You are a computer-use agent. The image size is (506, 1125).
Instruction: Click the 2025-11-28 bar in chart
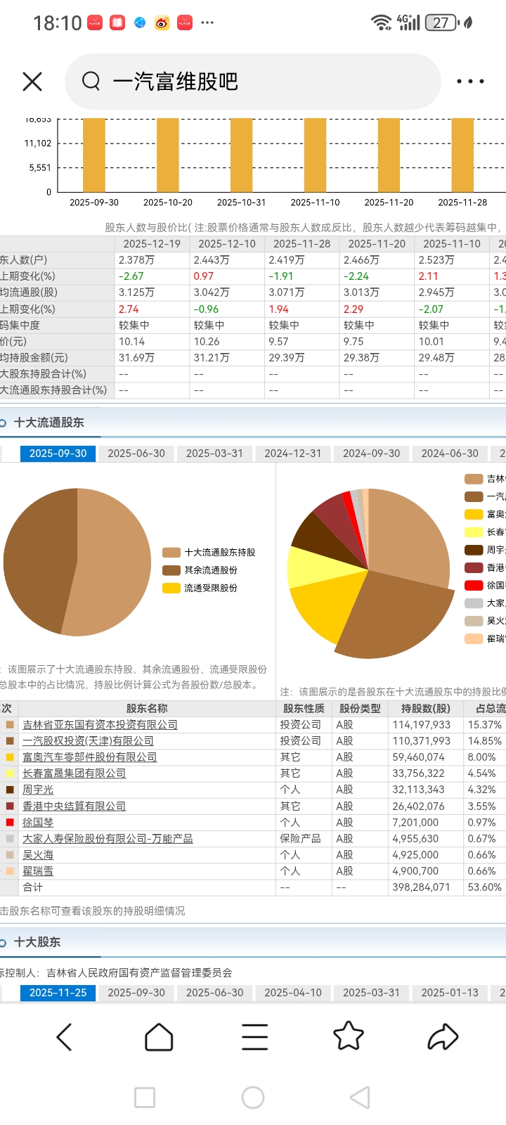[462, 155]
